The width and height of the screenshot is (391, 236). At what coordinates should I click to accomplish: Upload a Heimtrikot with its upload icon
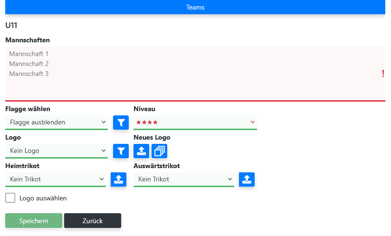118,179
